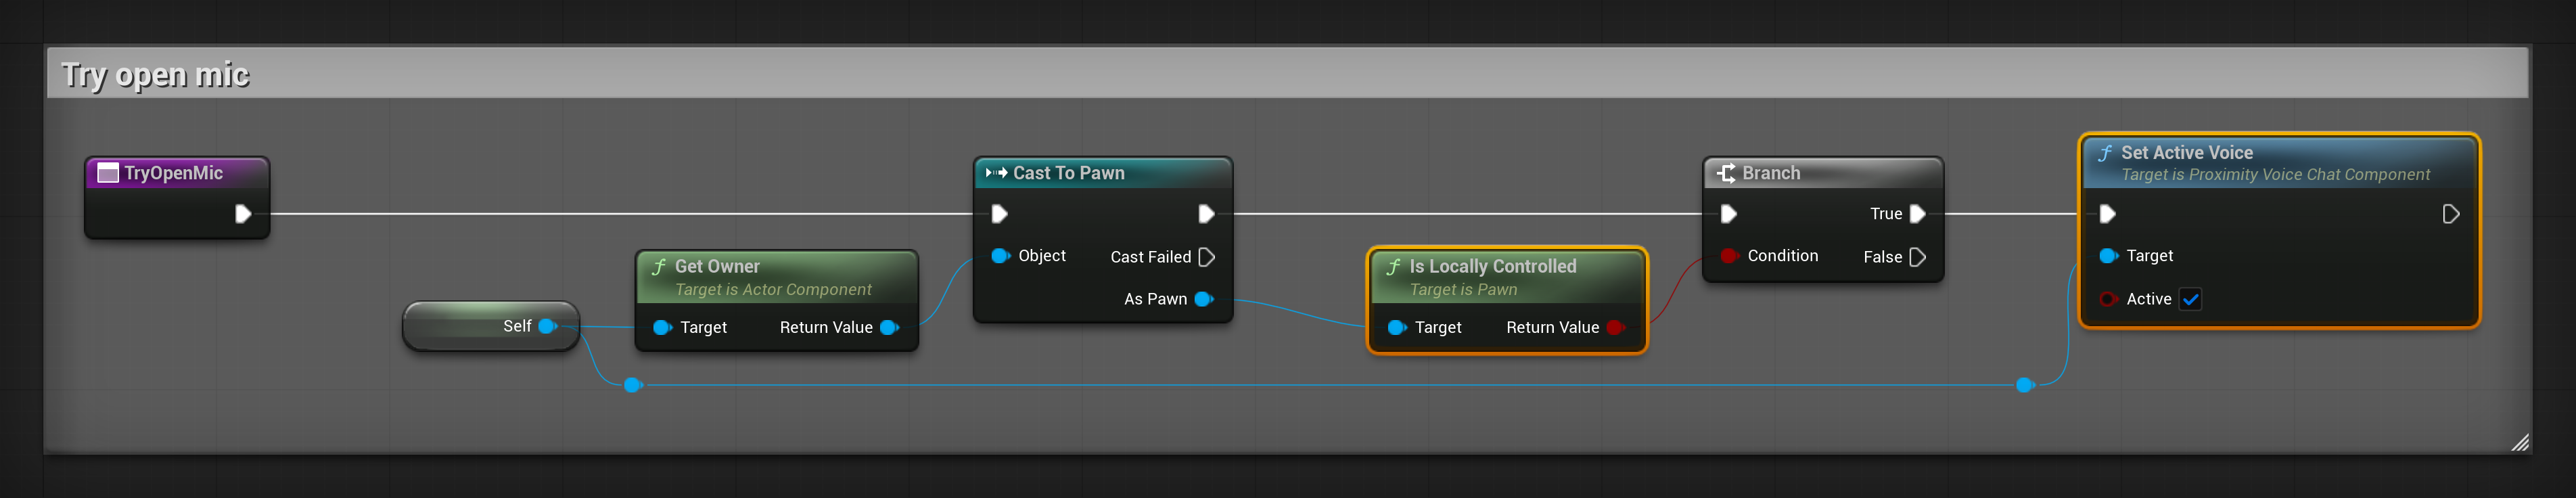The height and width of the screenshot is (498, 2576).
Task: Select the Branch node header
Action: (x=1823, y=173)
